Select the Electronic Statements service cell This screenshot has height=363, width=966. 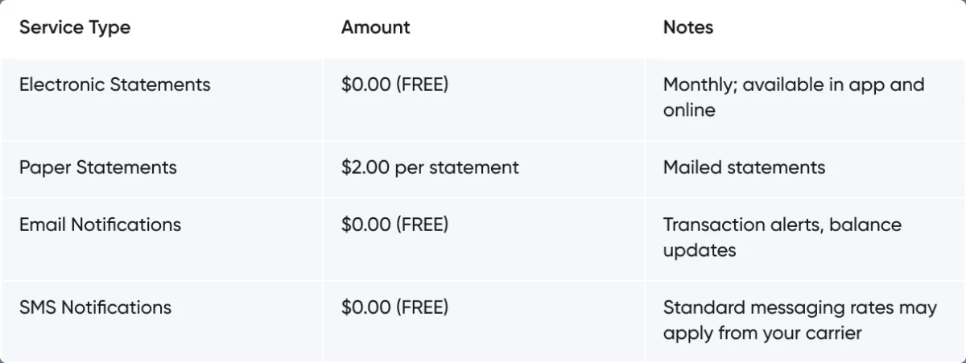(115, 85)
